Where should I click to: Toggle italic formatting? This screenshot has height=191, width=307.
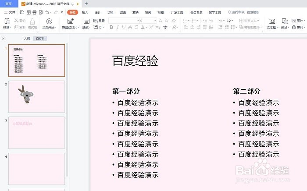118,27
